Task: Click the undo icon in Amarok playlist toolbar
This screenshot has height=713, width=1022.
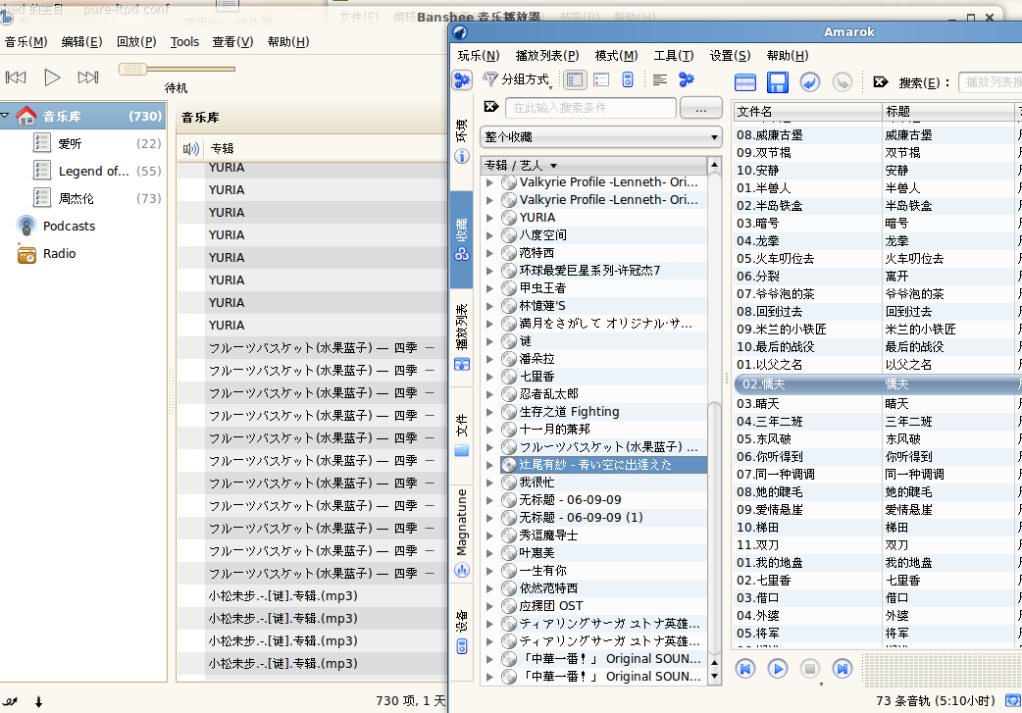Action: [x=810, y=82]
